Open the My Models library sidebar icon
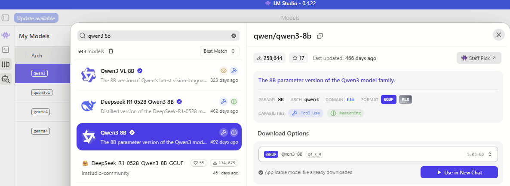This screenshot has width=510, height=186. 6,64
